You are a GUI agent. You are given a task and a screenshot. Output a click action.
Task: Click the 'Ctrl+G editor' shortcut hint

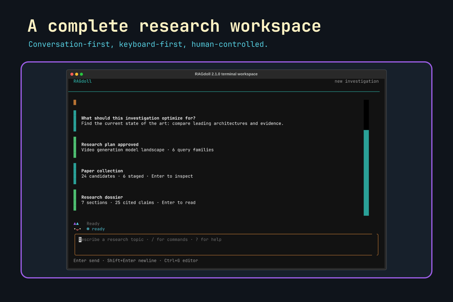pyautogui.click(x=181, y=261)
